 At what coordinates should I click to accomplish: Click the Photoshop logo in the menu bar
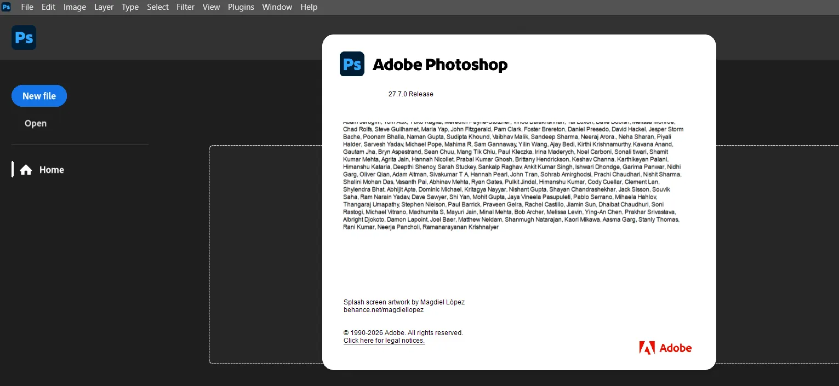click(7, 7)
